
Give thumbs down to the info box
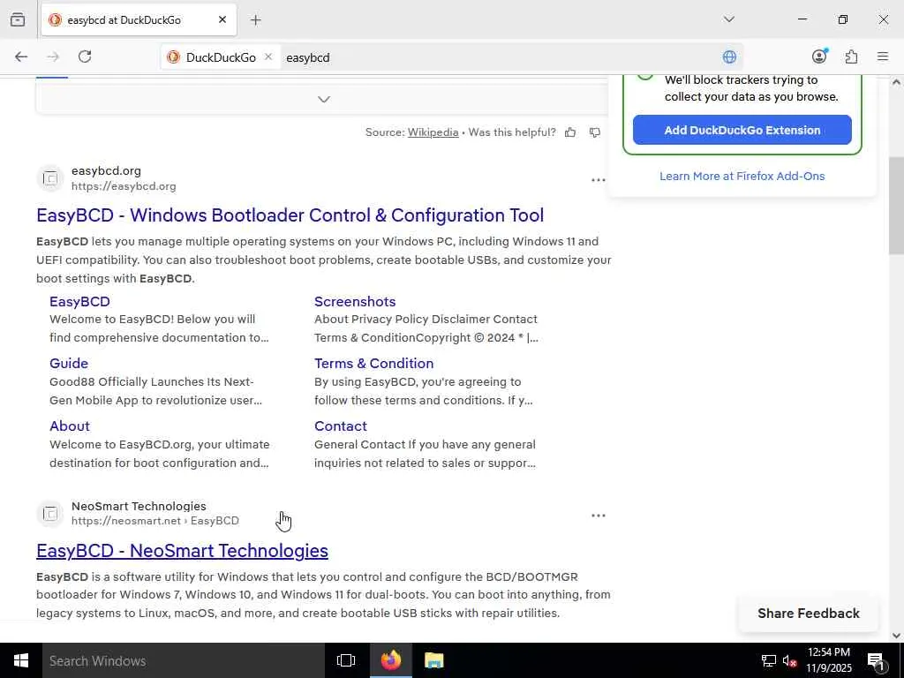click(595, 132)
